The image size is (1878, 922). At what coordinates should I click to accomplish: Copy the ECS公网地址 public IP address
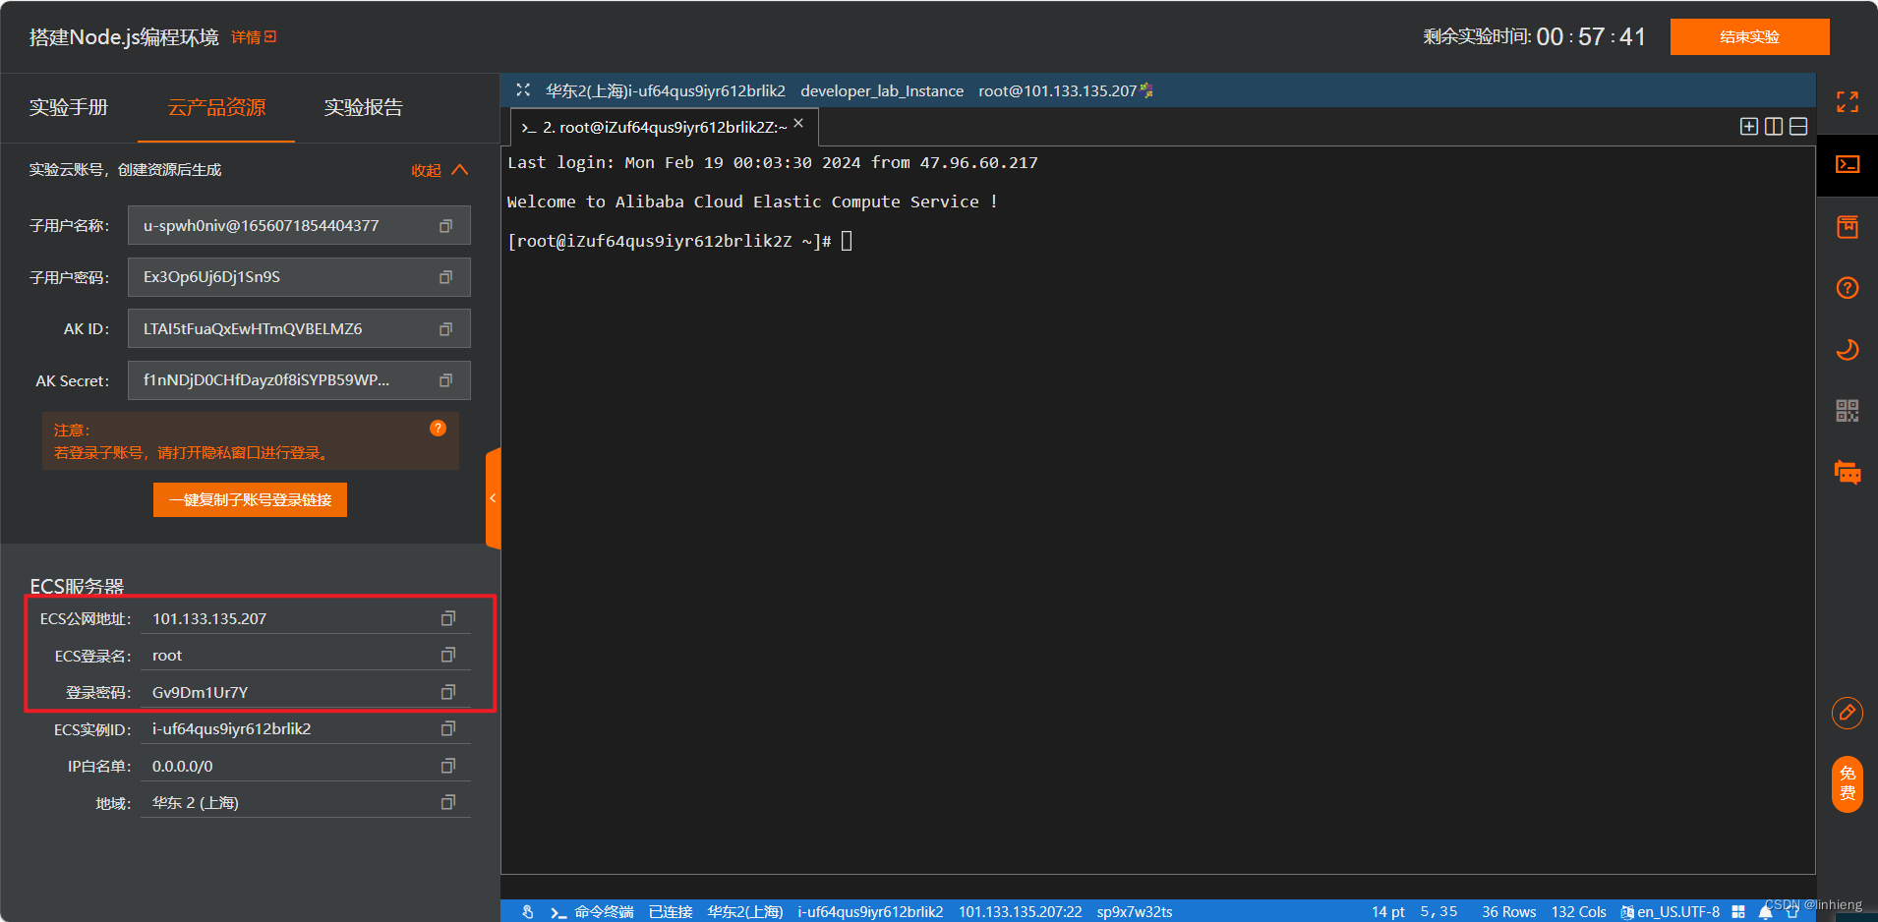pos(448,618)
